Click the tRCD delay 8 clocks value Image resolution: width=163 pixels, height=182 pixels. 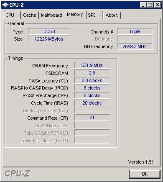click(x=92, y=88)
